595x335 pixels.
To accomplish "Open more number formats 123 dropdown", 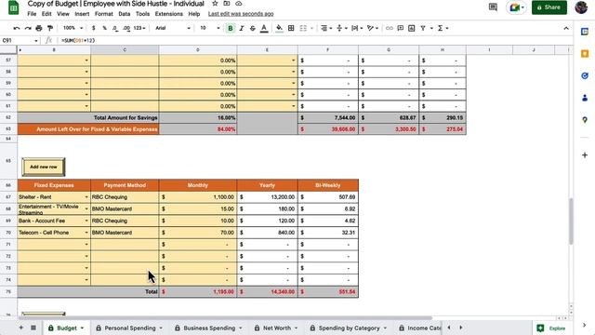I will [139, 28].
